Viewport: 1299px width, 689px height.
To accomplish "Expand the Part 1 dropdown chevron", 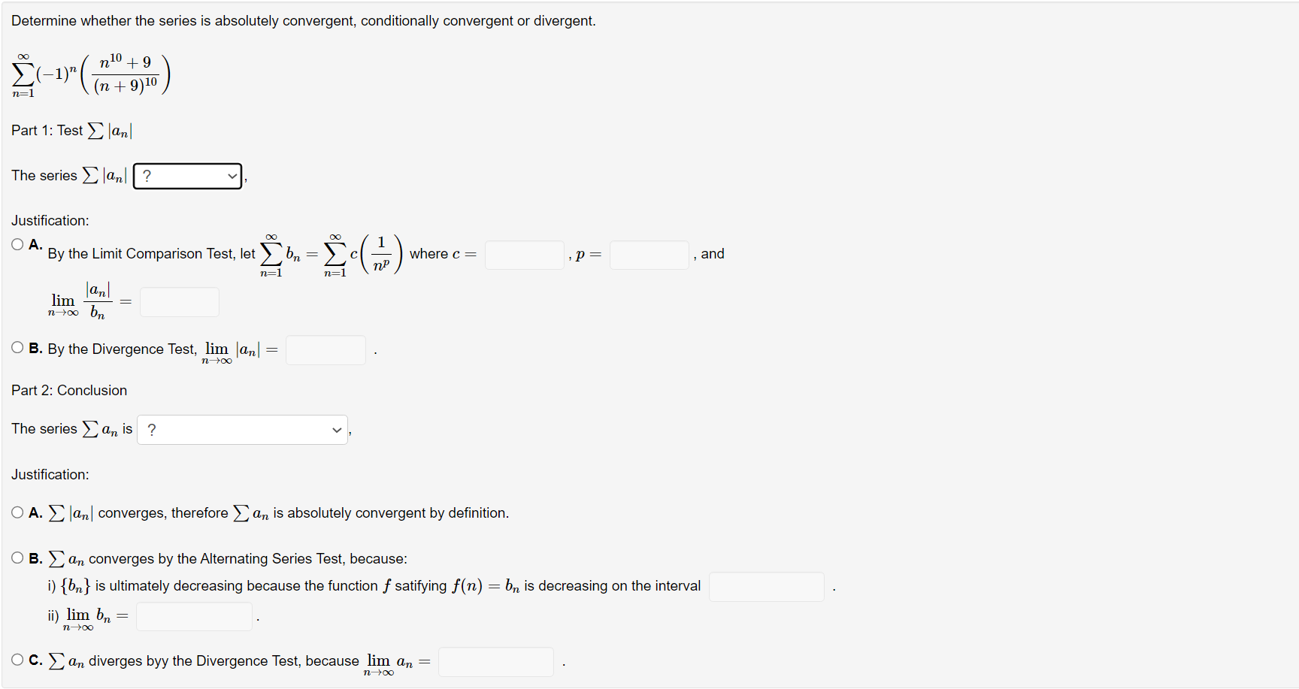I will coord(232,176).
